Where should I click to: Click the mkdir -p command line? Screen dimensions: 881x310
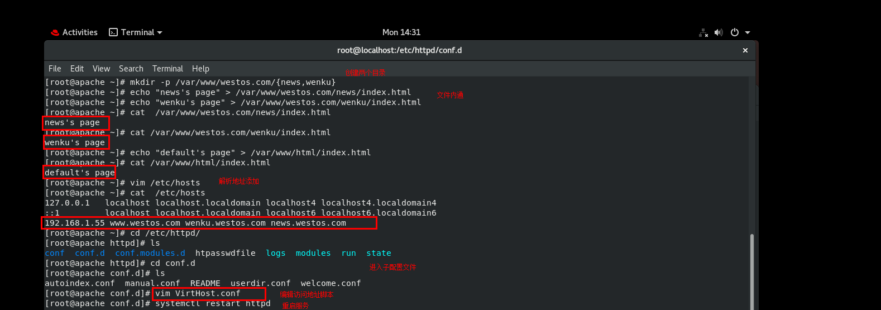pos(190,82)
